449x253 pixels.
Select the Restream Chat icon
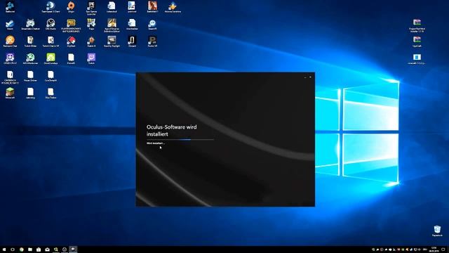click(x=10, y=41)
